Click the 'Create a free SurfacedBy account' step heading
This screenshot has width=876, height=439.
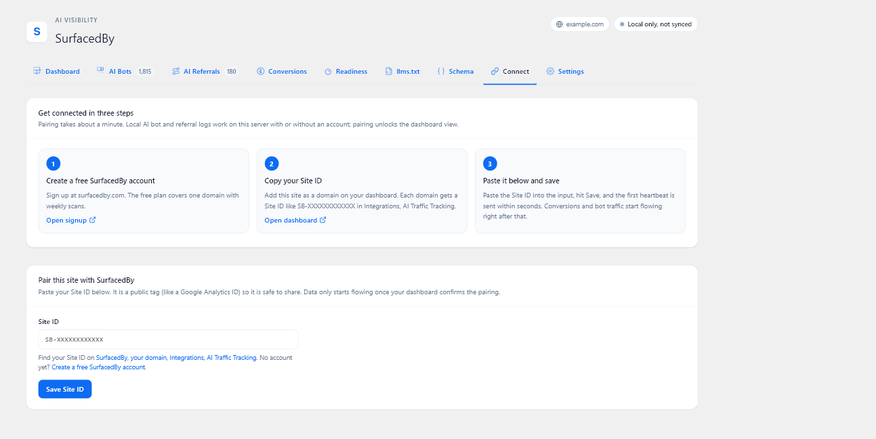(x=100, y=181)
